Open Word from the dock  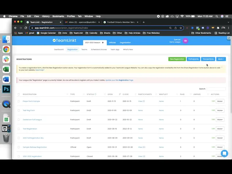6,79
